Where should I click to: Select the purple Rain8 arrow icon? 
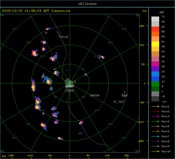[x=155, y=141]
